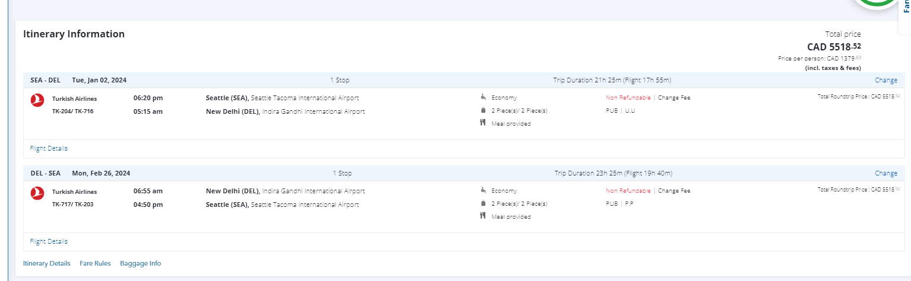Open the Baggage Info tab
The image size is (911, 281).
[140, 263]
